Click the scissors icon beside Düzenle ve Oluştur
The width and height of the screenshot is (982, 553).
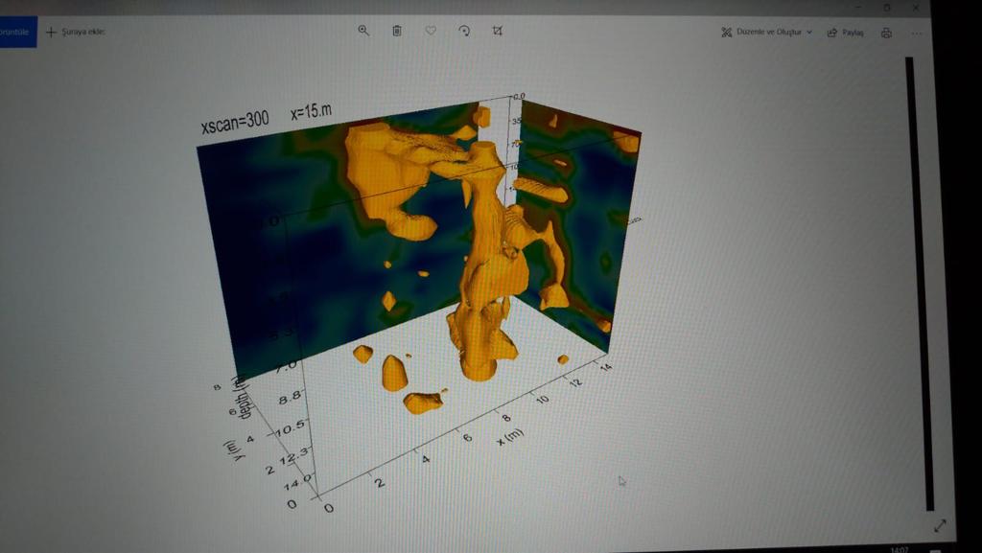pos(727,32)
